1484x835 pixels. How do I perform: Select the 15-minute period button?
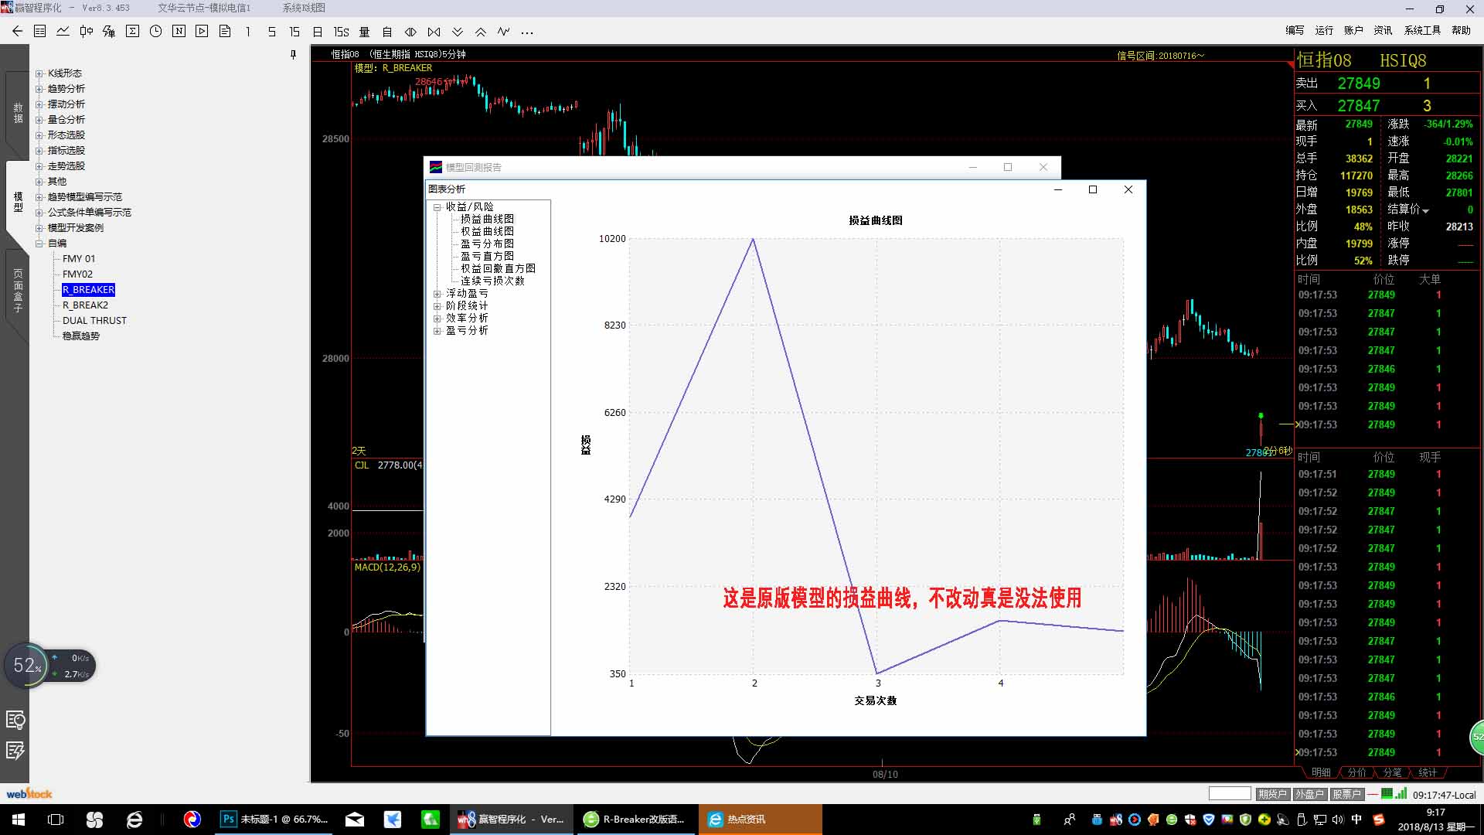pos(294,32)
